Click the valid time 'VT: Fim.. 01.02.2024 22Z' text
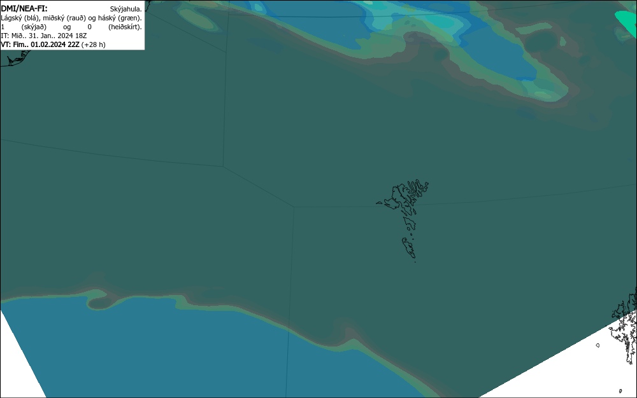637x398 pixels. pyautogui.click(x=40, y=45)
